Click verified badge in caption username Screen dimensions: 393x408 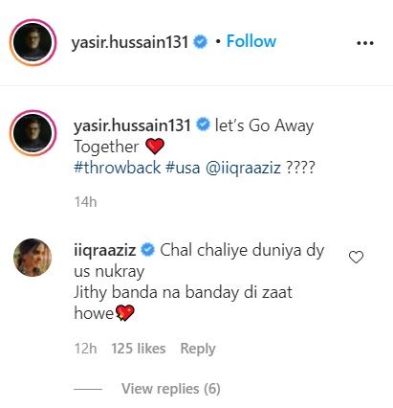click(x=203, y=125)
